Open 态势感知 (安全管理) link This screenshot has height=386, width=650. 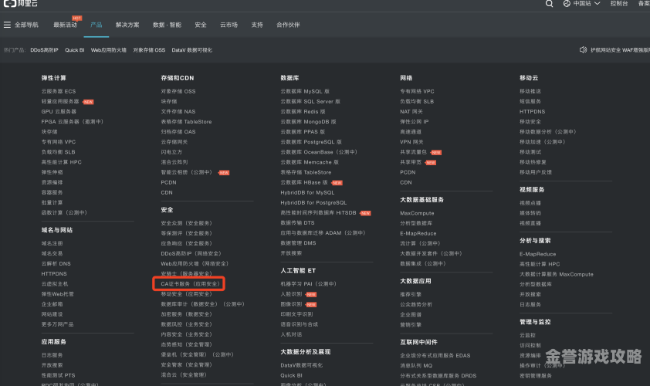tap(186, 344)
